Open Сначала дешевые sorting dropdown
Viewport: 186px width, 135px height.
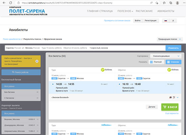pyautogui.click(x=166, y=56)
